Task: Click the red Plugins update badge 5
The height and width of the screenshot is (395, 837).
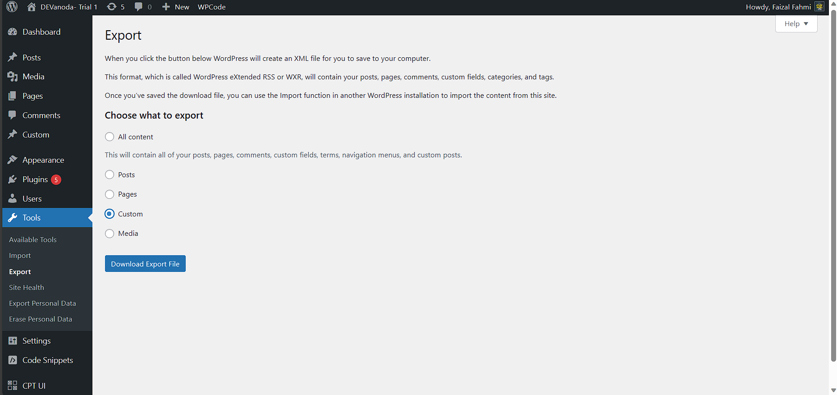Action: coord(56,179)
